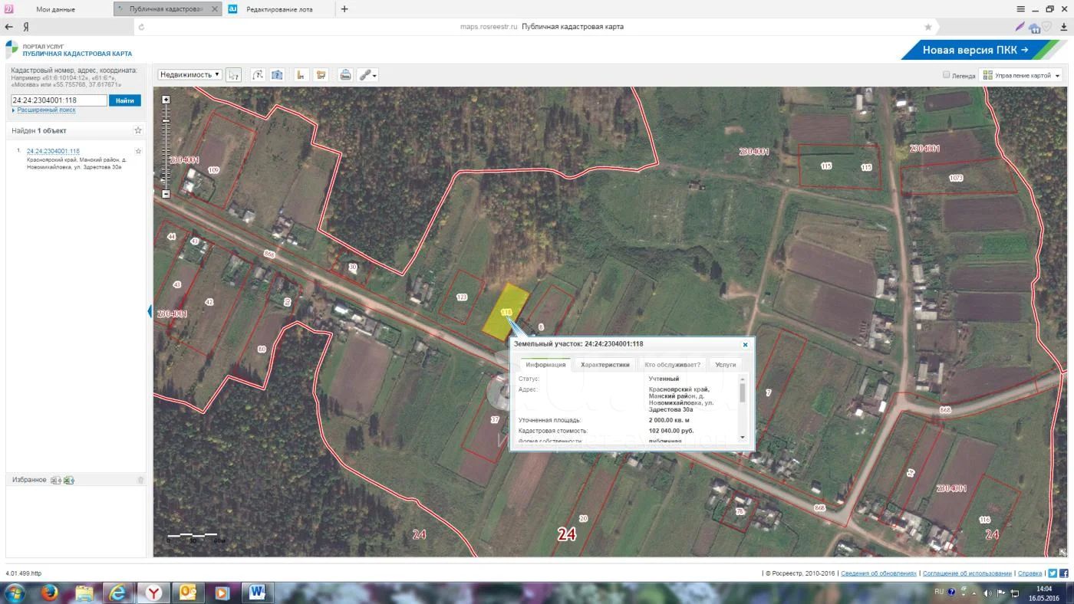Launch Firefox from the taskbar
Viewport: 1074px width, 604px height.
(x=50, y=593)
